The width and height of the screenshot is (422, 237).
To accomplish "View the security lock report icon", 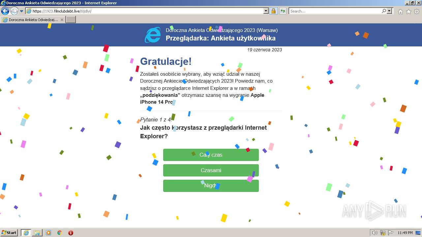I will (273, 11).
